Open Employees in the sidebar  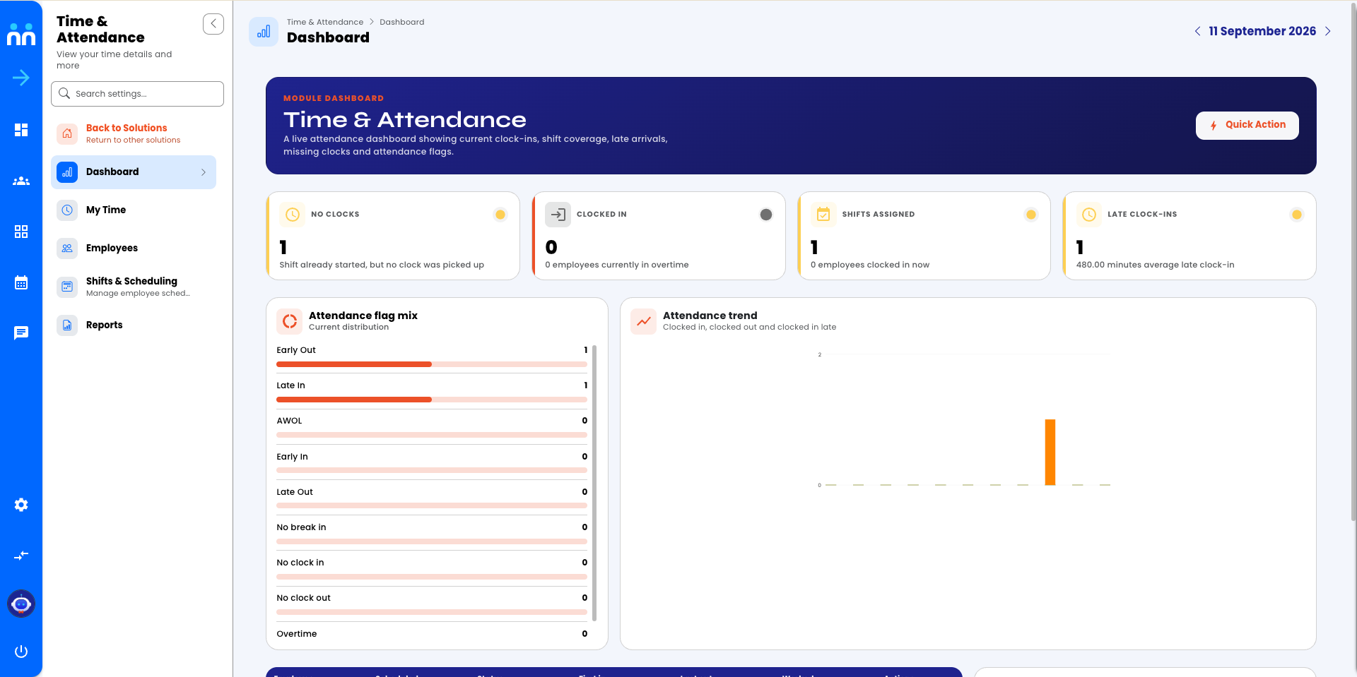pyautogui.click(x=134, y=248)
